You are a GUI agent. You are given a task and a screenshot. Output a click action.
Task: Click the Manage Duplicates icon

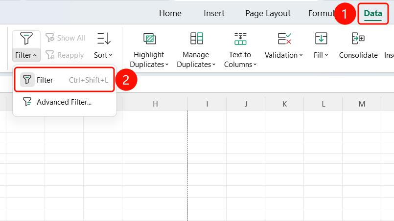196,39
